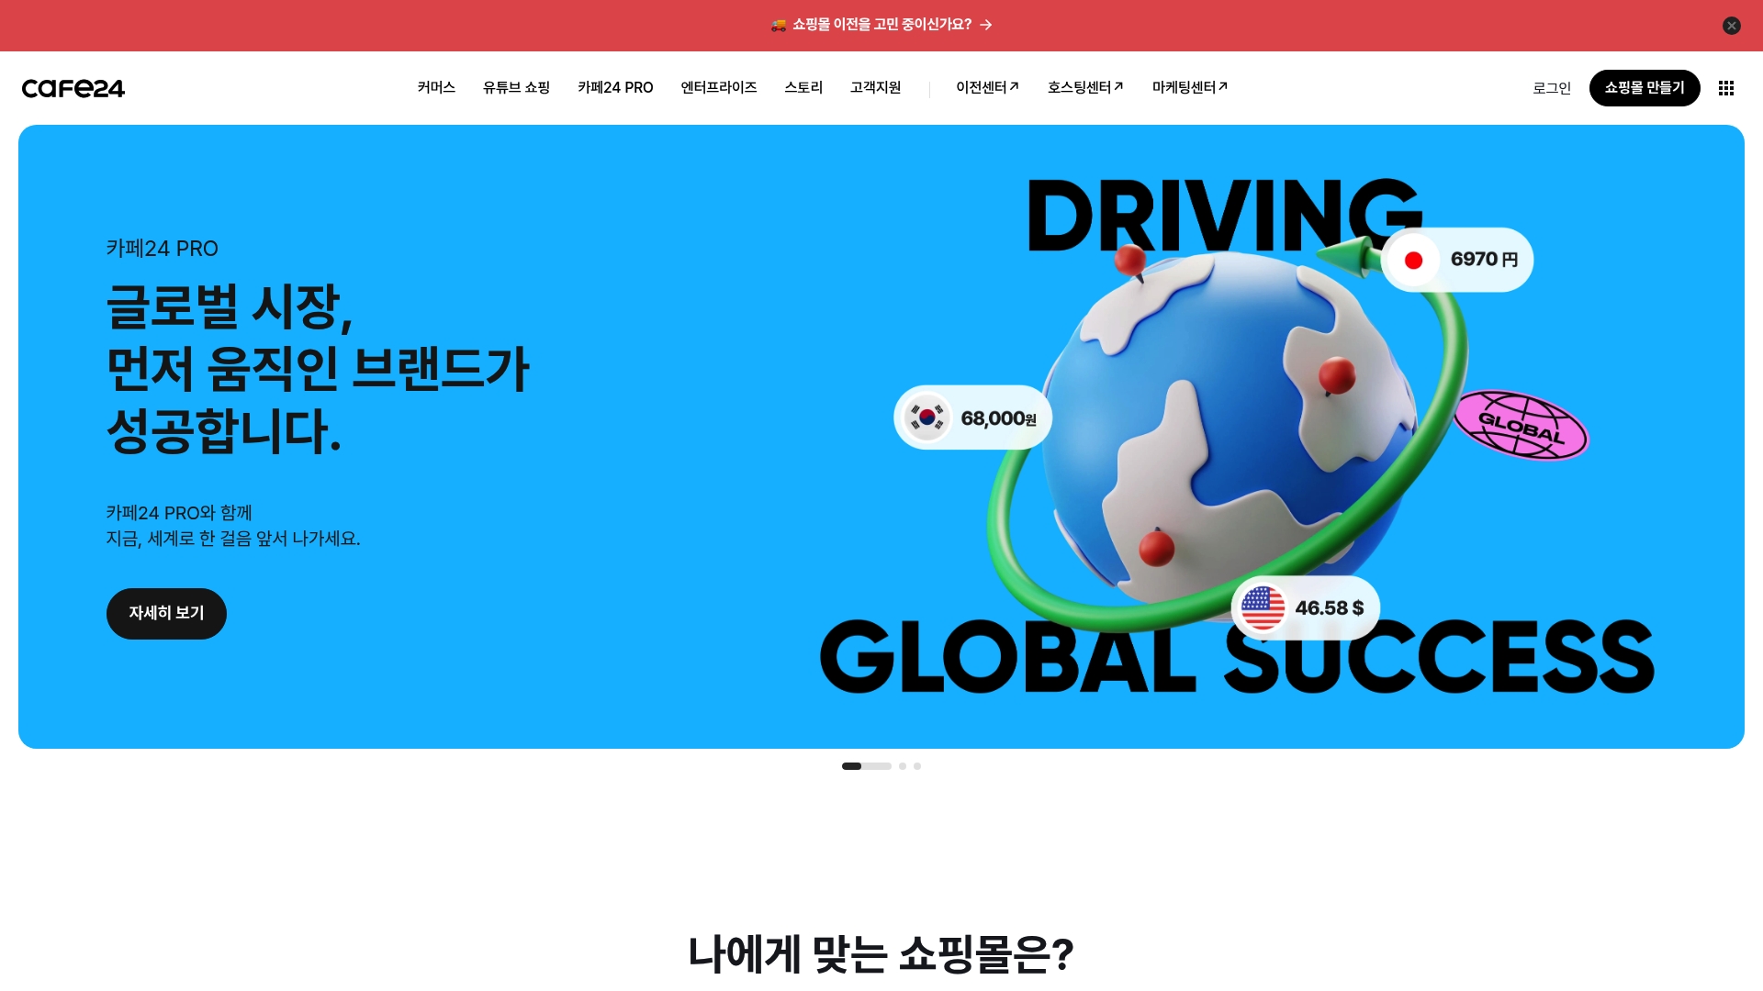Open the 고객지원 menu
This screenshot has height=991, width=1763.
click(875, 87)
